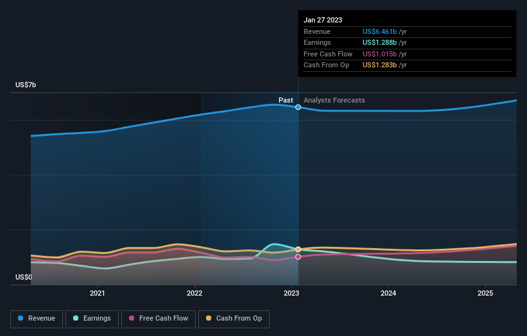The image size is (527, 336).
Task: Toggle the Cash From Op legend button
Action: 234,319
